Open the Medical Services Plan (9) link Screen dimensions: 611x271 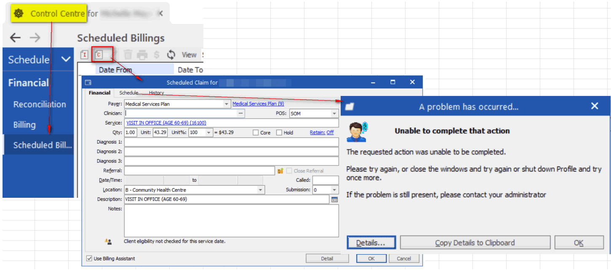(x=258, y=104)
